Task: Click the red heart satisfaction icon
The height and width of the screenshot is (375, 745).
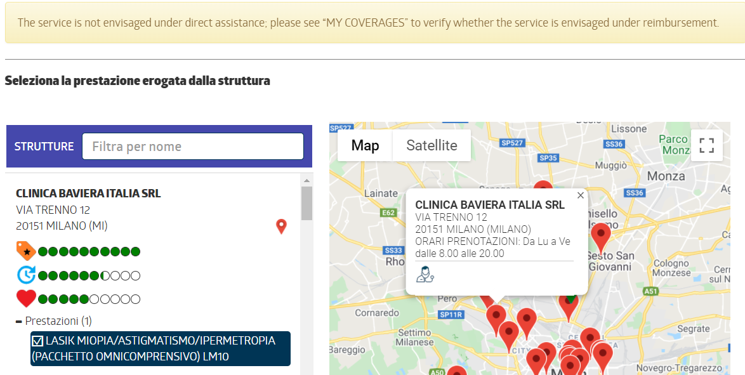Action: tap(26, 299)
